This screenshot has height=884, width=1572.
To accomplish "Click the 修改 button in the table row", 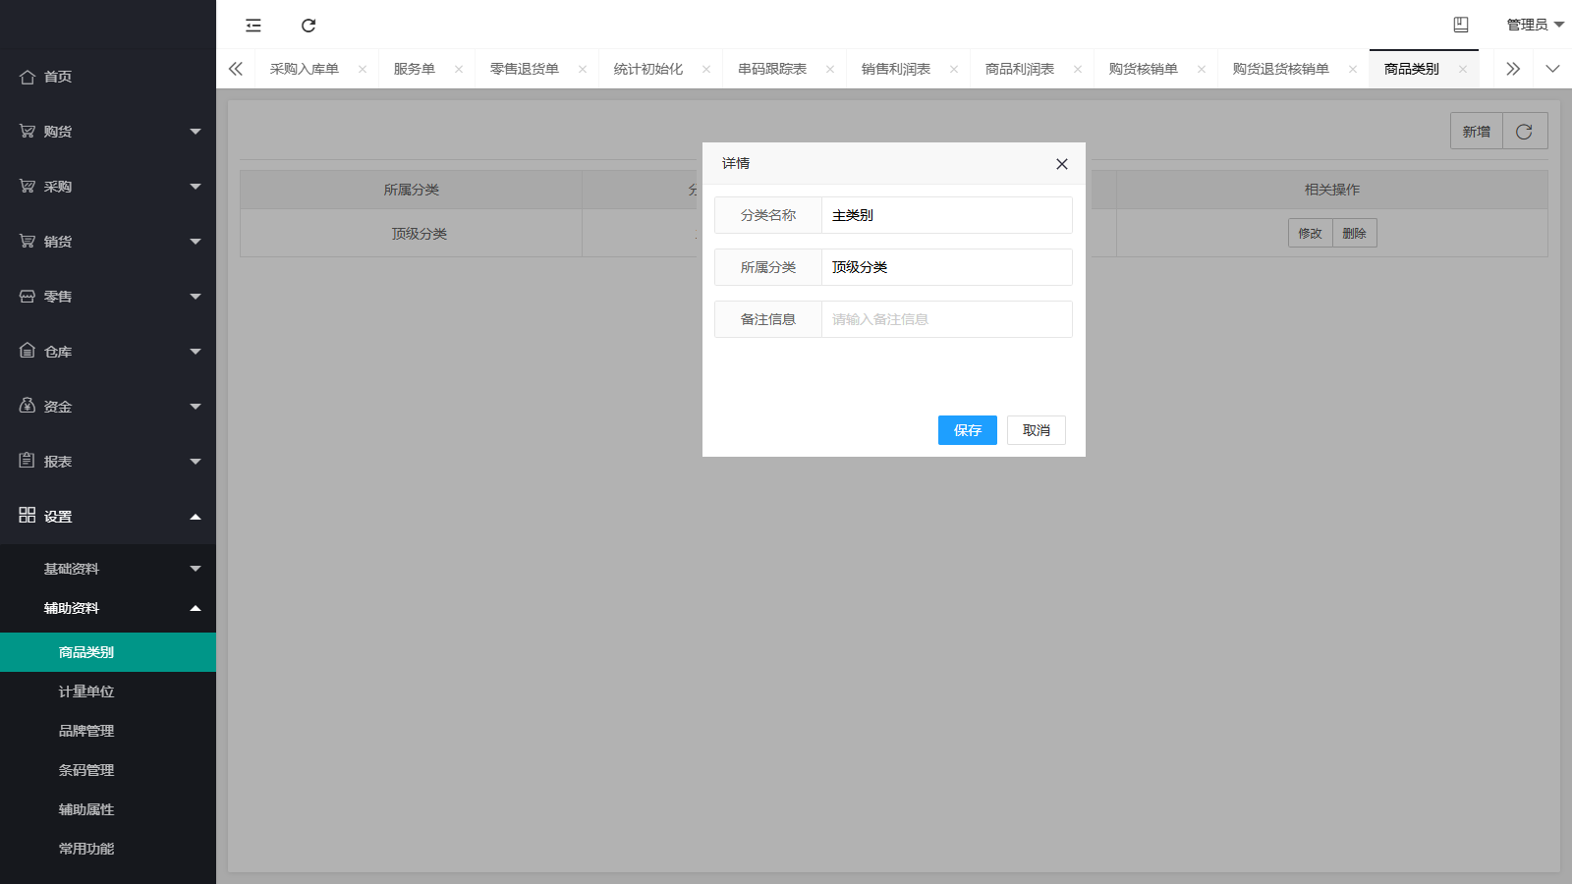I will click(1310, 233).
